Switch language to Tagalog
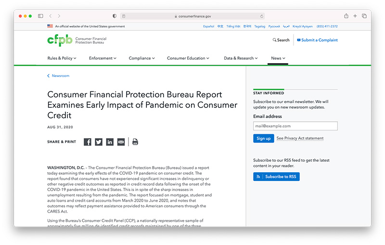 pos(260,26)
